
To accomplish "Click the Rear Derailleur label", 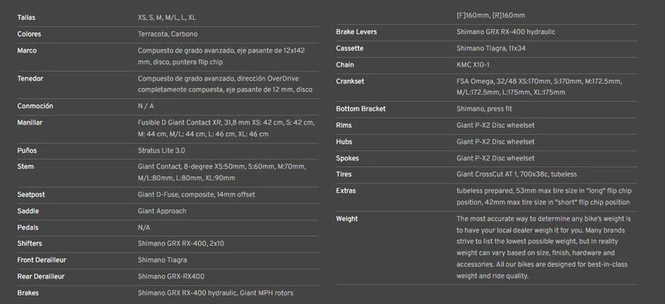I will coord(41,277).
